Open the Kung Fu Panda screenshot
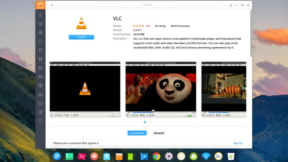 tap(161, 89)
